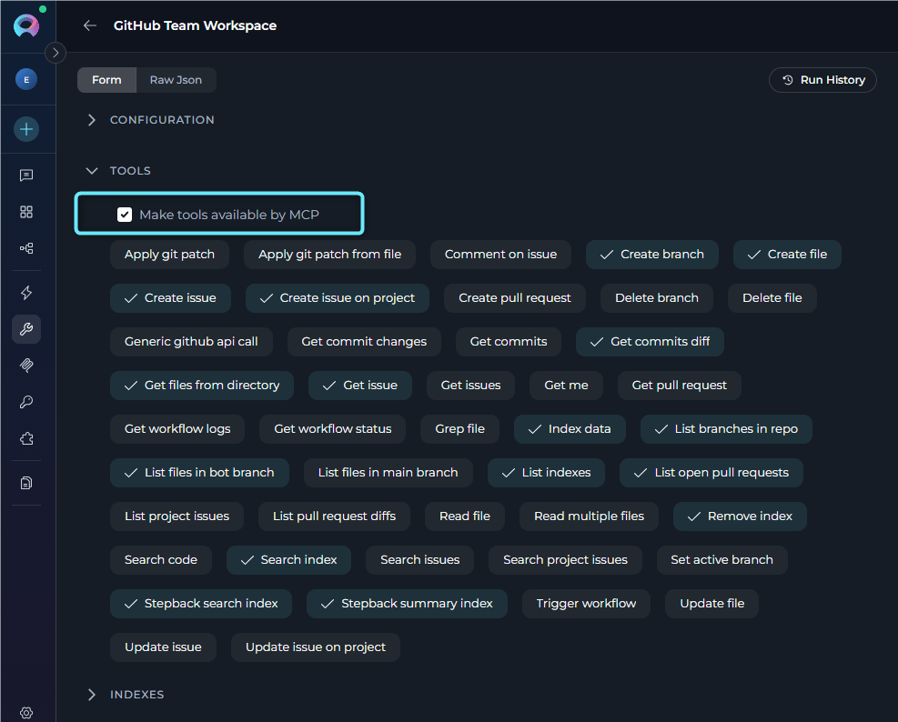The height and width of the screenshot is (722, 898).
Task: Enable Generic github api call tool
Action: 191,342
